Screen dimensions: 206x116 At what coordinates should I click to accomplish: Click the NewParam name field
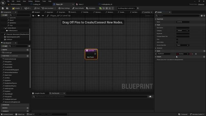pos(164,54)
